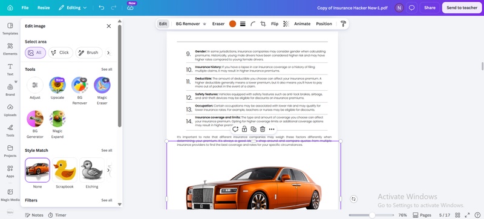The width and height of the screenshot is (484, 219).
Task: Select the None style thumbnail
Action: [38, 170]
